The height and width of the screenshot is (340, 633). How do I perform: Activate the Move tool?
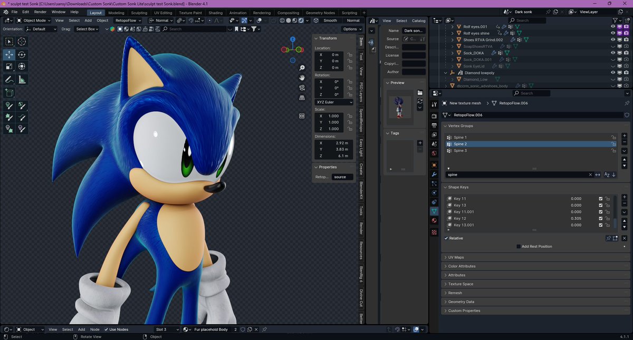[x=9, y=54]
